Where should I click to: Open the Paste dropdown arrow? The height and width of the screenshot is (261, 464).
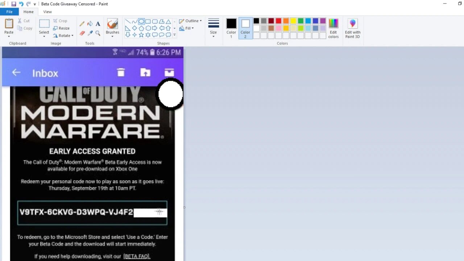pyautogui.click(x=9, y=37)
